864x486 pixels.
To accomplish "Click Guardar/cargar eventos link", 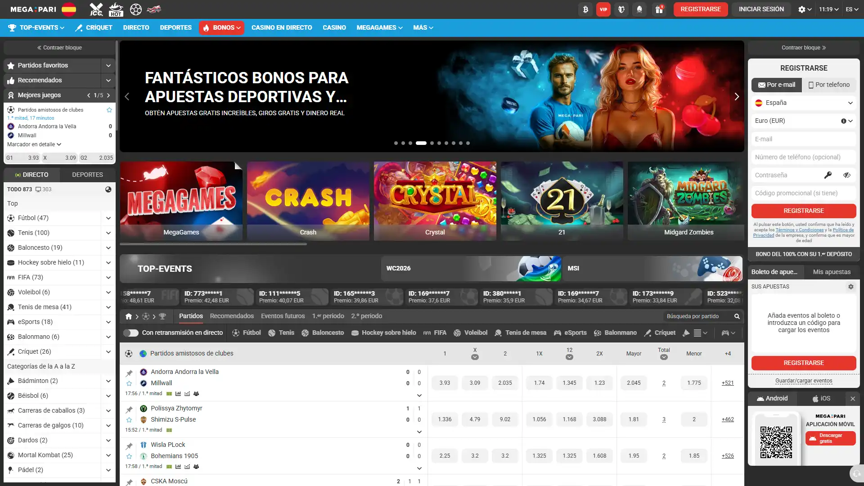I will point(804,381).
